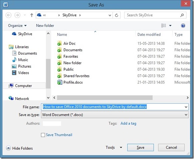Click SkyDrive cloud icon in address bar

[39, 15]
